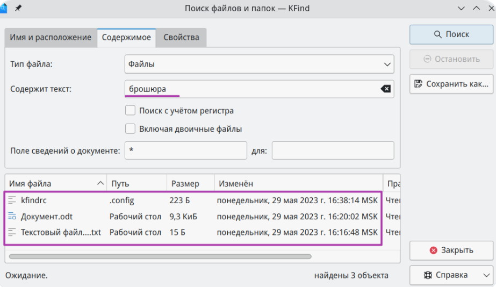Click the red icon on Закрыть button
Screen dimensions: 496x287
click(433, 250)
